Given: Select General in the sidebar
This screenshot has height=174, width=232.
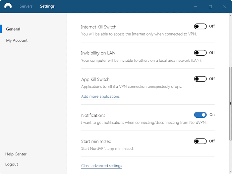Looking at the screenshot, I should point(13,29).
